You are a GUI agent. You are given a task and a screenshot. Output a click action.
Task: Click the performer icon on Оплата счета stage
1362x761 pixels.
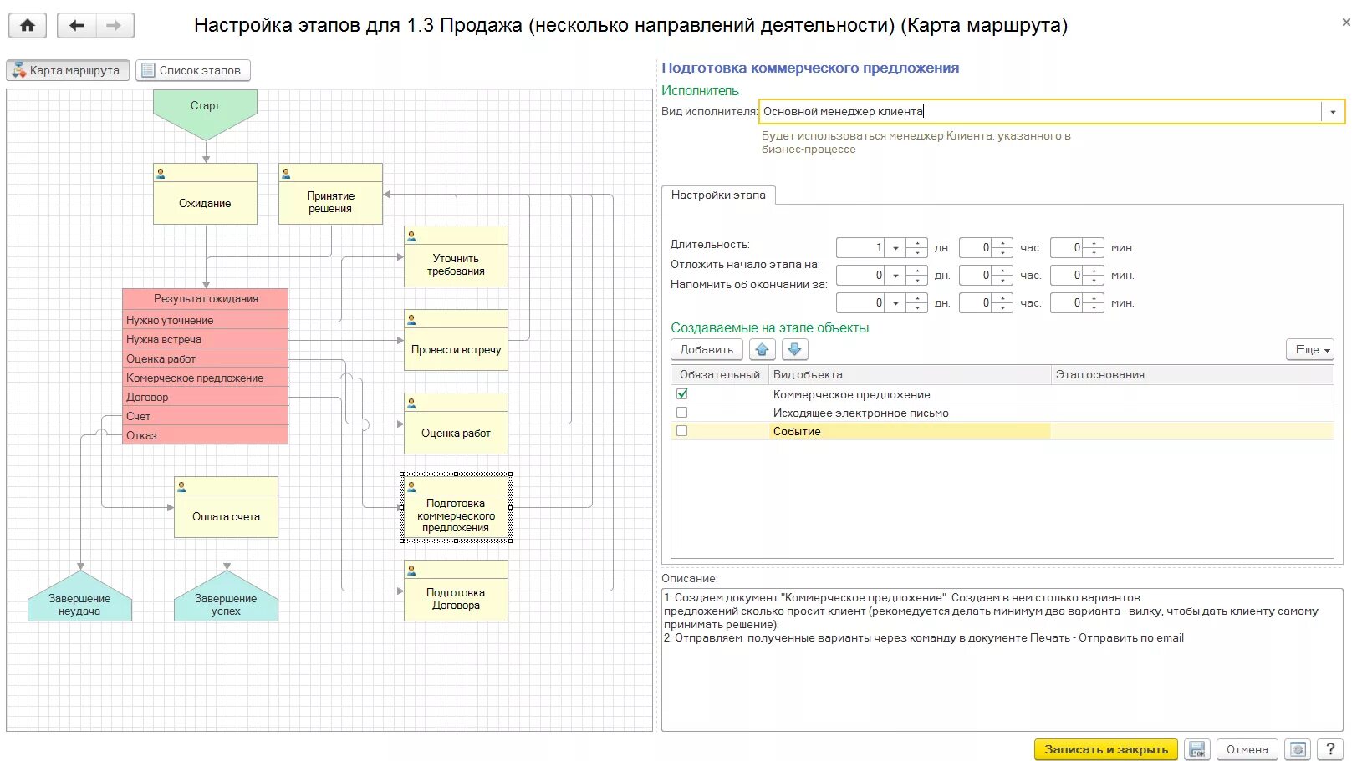[181, 487]
